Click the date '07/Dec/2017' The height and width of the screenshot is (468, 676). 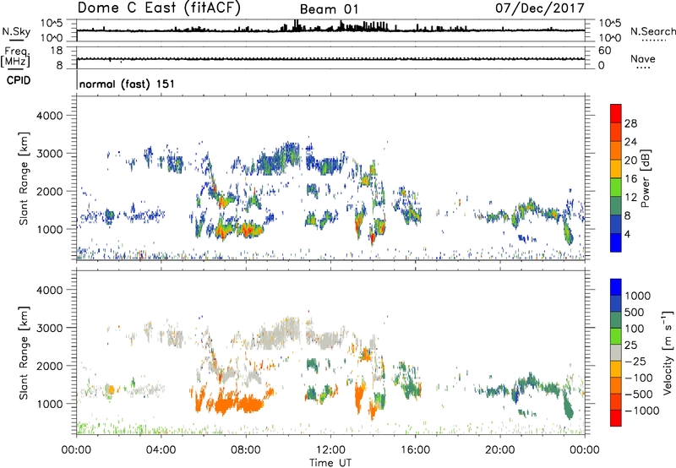540,8
